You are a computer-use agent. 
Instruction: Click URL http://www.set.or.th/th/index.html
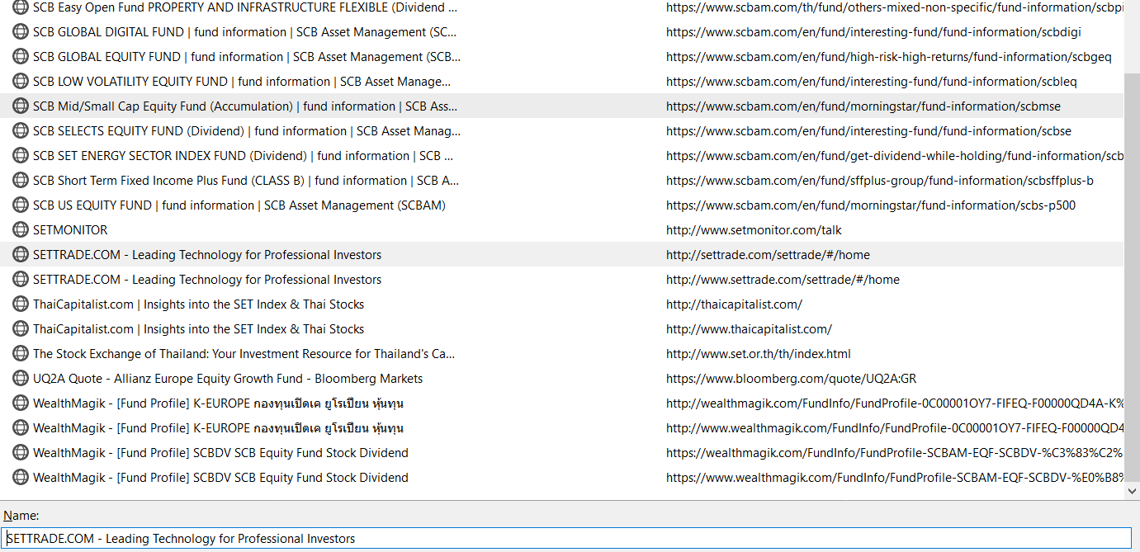(x=759, y=354)
